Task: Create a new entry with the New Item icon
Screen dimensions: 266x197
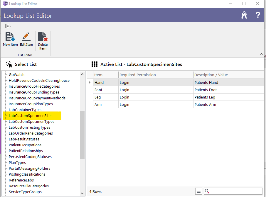Action: click(10, 37)
